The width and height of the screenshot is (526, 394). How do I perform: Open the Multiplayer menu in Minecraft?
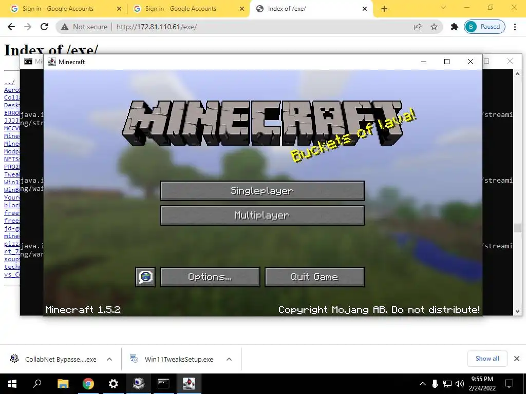[262, 215]
